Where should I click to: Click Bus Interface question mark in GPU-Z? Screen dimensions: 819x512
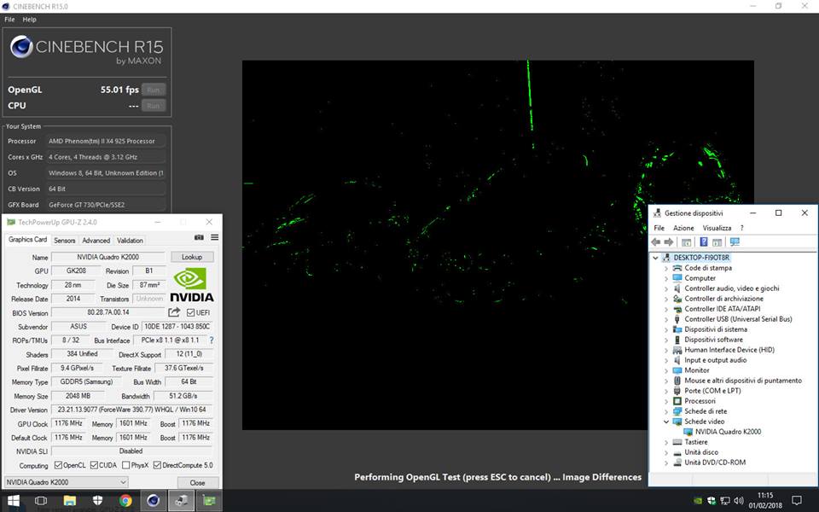(x=212, y=340)
